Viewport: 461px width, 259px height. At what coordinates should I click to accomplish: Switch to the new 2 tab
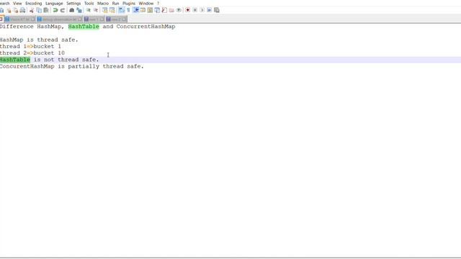coord(116,19)
